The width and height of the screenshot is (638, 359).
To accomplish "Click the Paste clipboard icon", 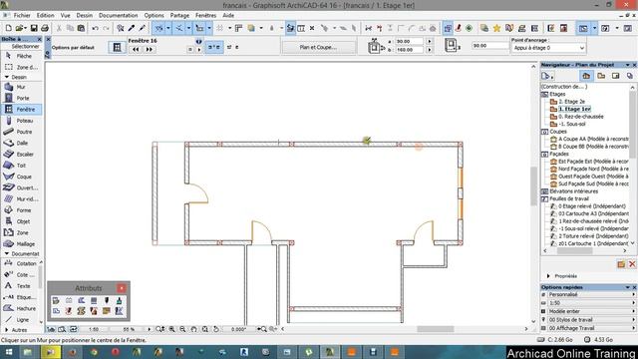I will [81, 28].
